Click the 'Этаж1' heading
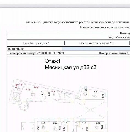 (x=53, y=61)
